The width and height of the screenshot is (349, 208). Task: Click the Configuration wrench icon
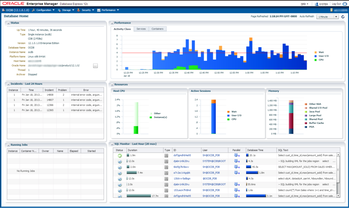point(34,10)
